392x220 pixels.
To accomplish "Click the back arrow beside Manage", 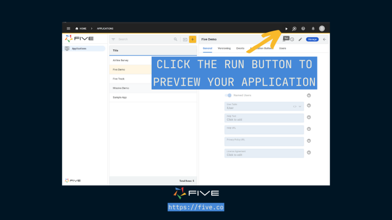I will click(x=324, y=39).
